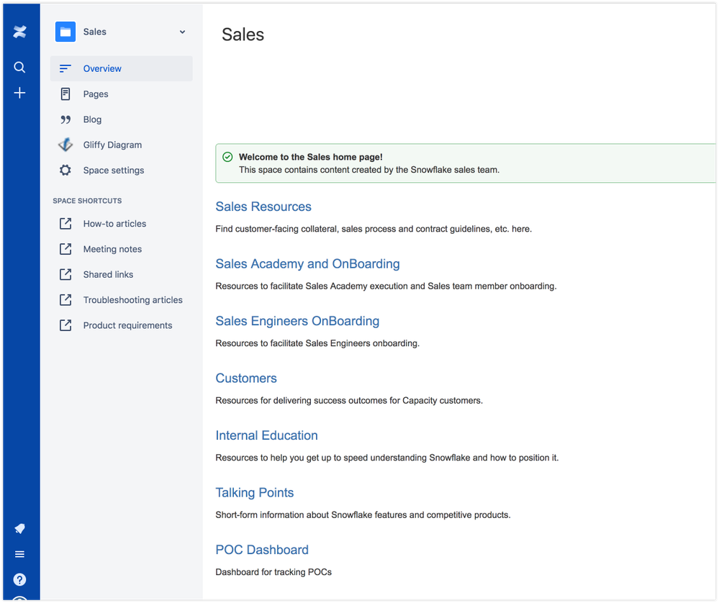Click the plus create icon
The height and width of the screenshot is (603, 719).
19,93
